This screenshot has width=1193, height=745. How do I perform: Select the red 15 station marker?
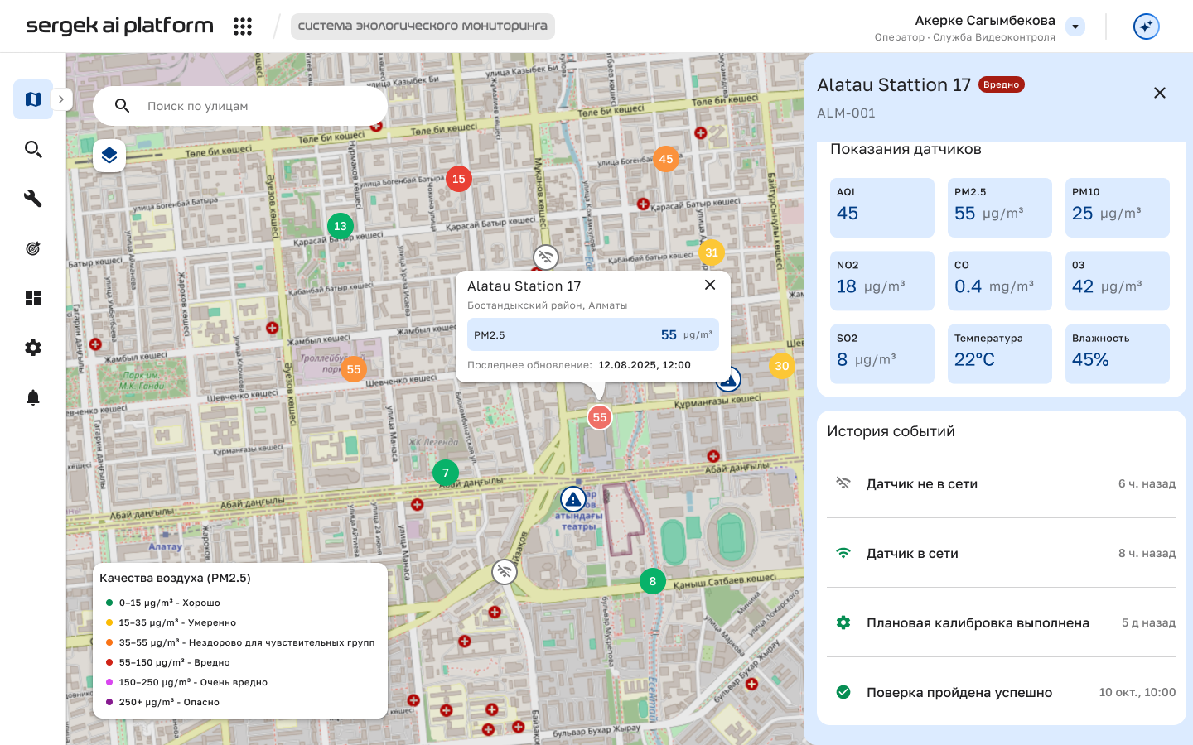pyautogui.click(x=459, y=179)
